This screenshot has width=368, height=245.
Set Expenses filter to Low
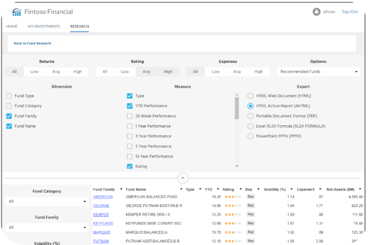(x=215, y=72)
